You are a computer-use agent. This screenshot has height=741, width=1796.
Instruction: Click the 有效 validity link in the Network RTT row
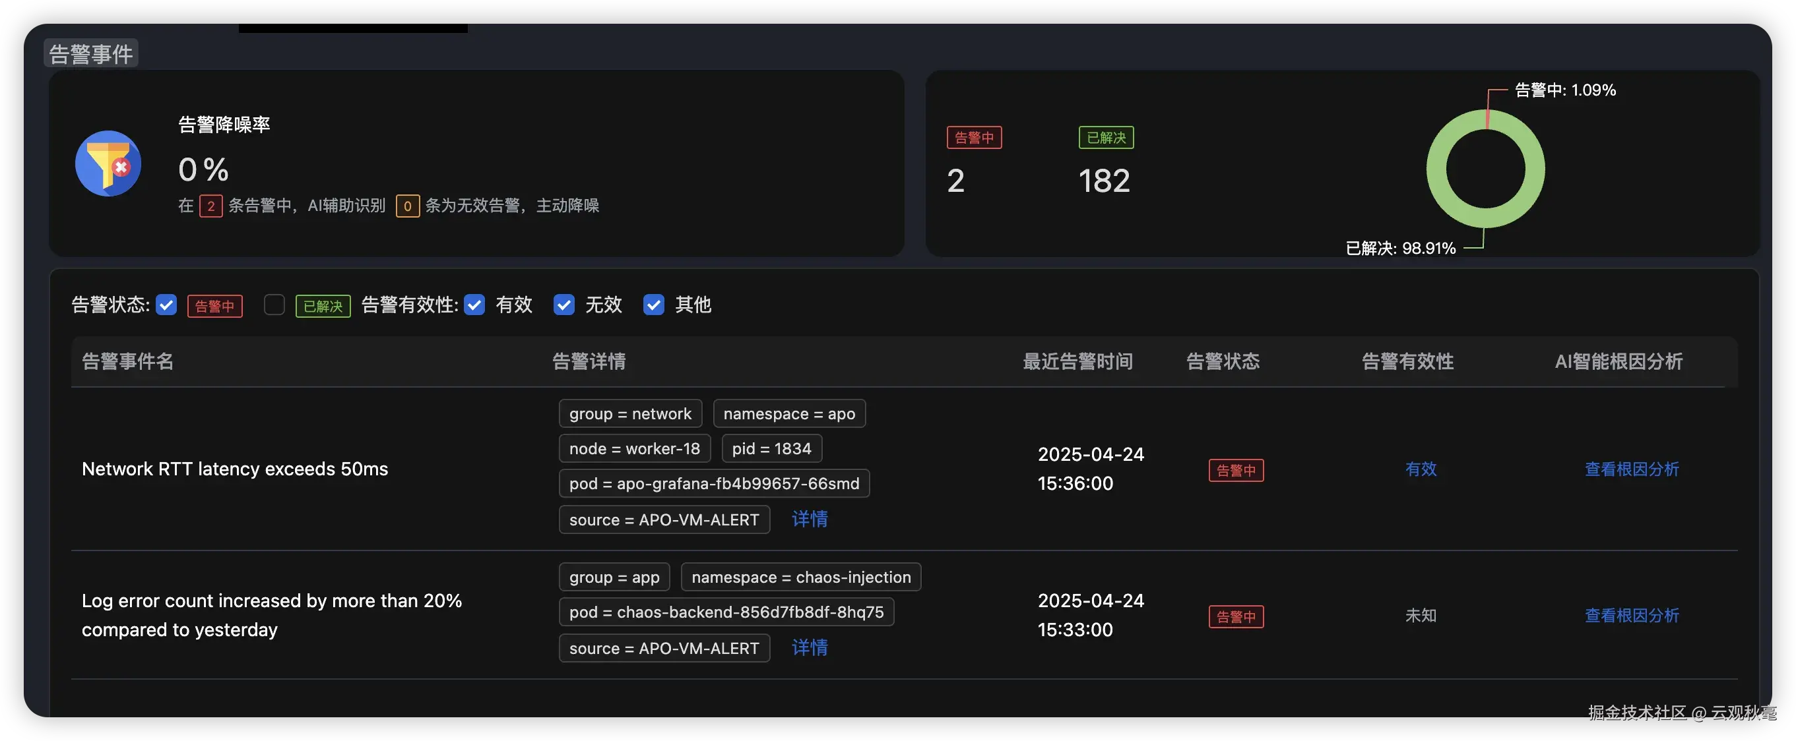1420,469
